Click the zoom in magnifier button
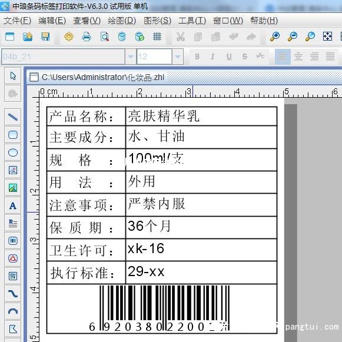Viewport: 342px width, 342px height. [x=275, y=36]
